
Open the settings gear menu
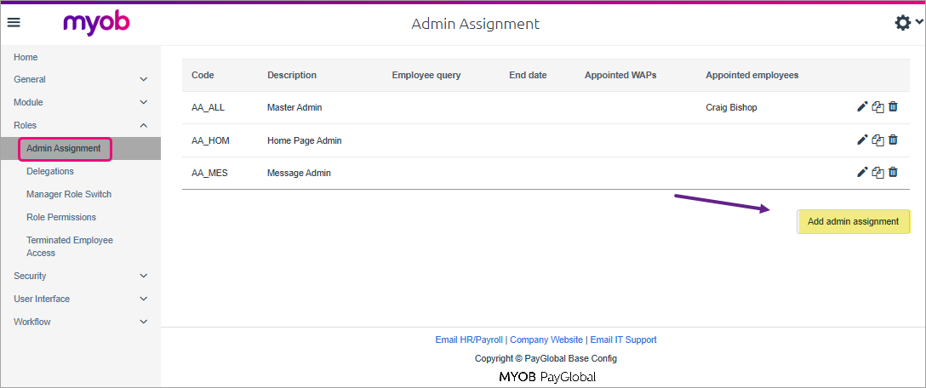coord(903,23)
